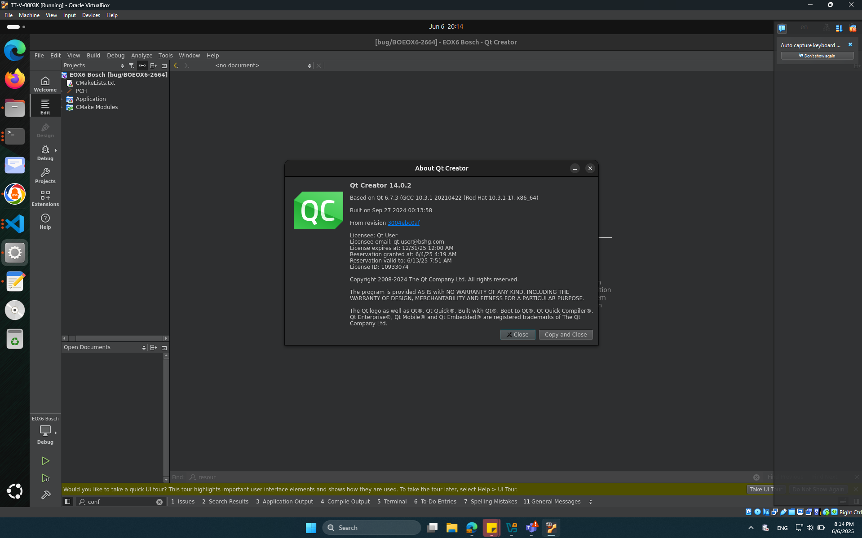Minimize the About Qt Creator dialog

[x=575, y=168]
